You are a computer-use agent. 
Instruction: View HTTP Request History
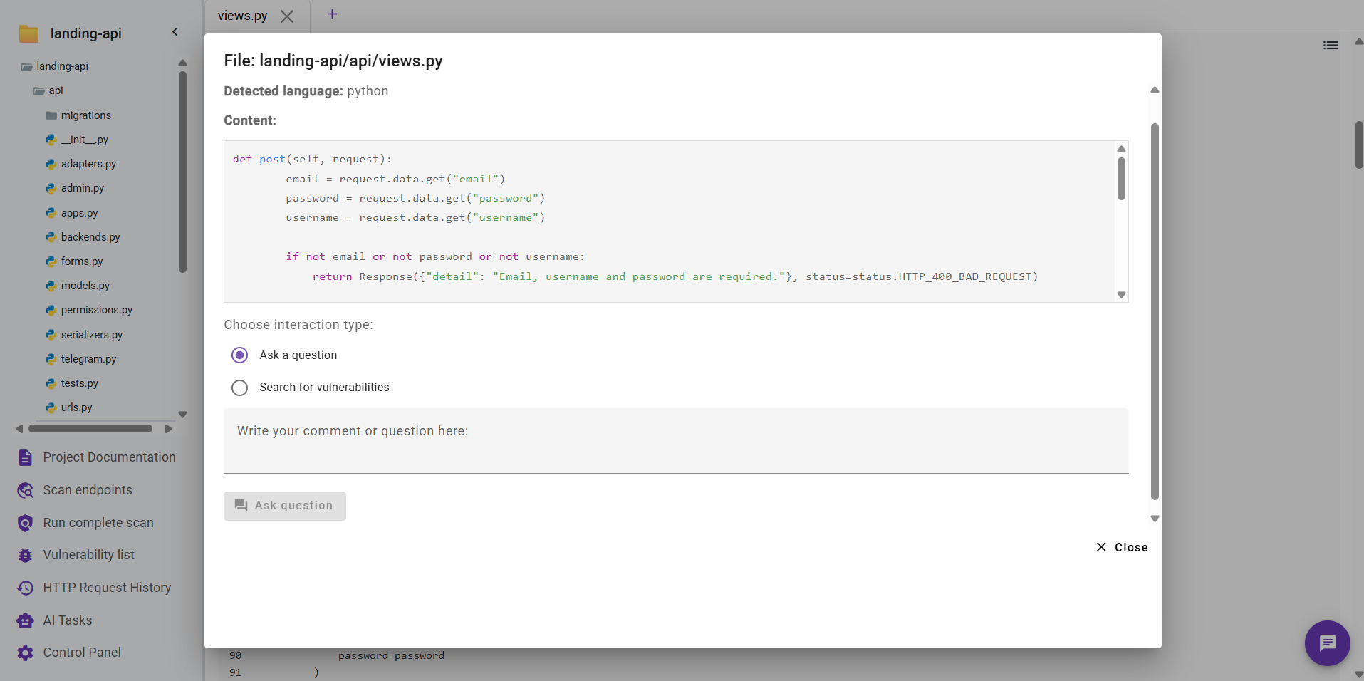pyautogui.click(x=106, y=587)
